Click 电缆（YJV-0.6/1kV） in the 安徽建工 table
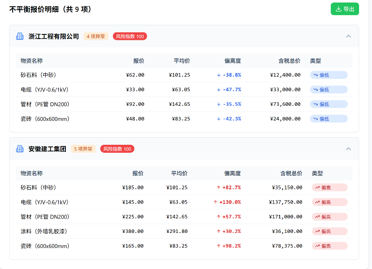Image resolution: width=372 pixels, height=269 pixels. (x=45, y=202)
